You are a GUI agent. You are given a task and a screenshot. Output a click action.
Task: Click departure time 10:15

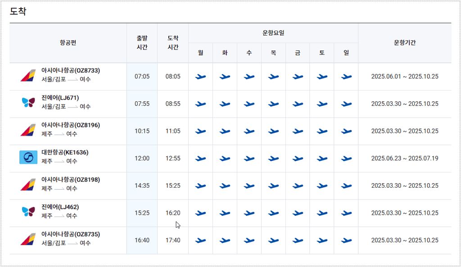pos(142,131)
